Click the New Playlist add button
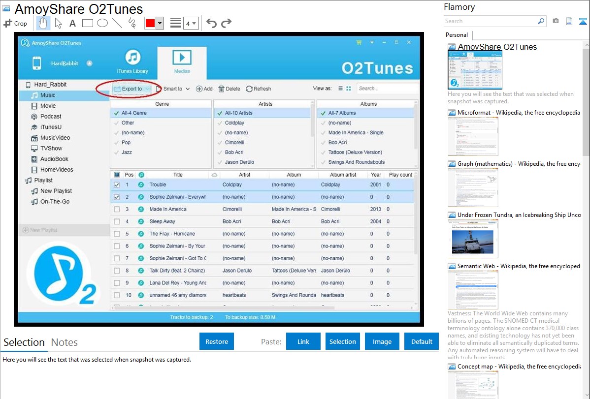The height and width of the screenshot is (399, 590). pyautogui.click(x=40, y=230)
